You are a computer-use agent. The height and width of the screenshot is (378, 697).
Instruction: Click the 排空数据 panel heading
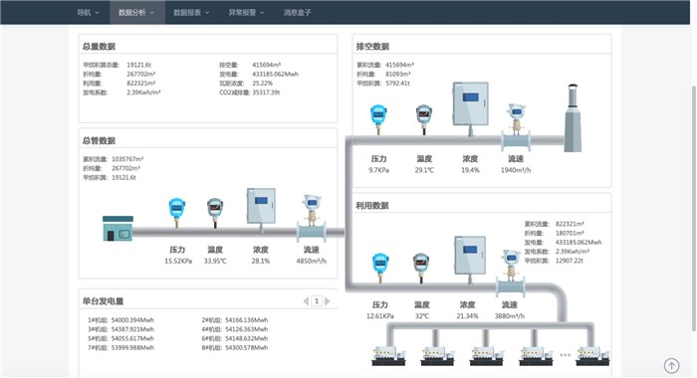click(x=372, y=46)
